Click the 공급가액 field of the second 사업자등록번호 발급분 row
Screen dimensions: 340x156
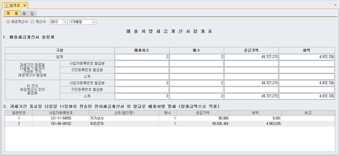(251, 83)
